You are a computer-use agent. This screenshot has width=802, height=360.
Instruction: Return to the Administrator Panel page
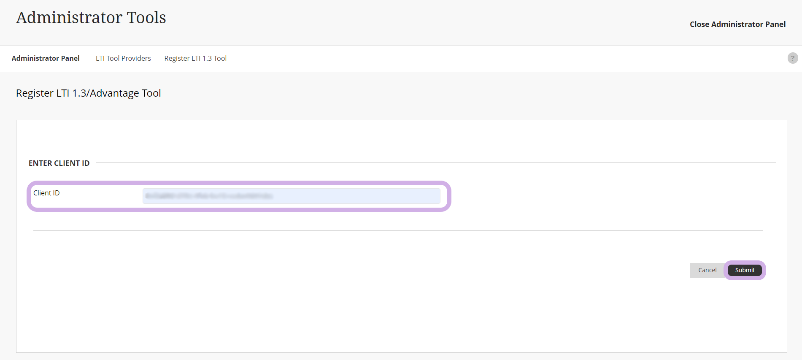coord(46,58)
